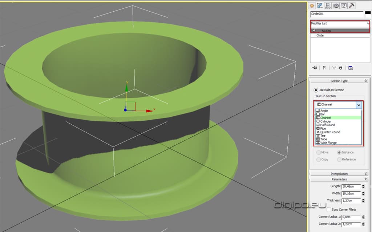Expand the Interpolation rollout
Image resolution: width=372 pixels, height=232 pixels.
(x=339, y=174)
